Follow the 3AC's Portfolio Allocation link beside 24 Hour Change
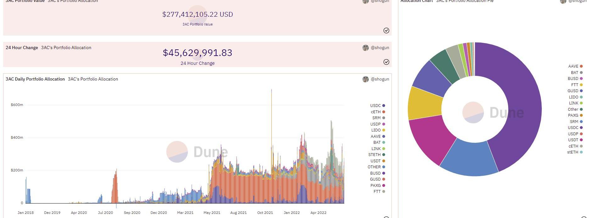589x218 pixels. 66,48
